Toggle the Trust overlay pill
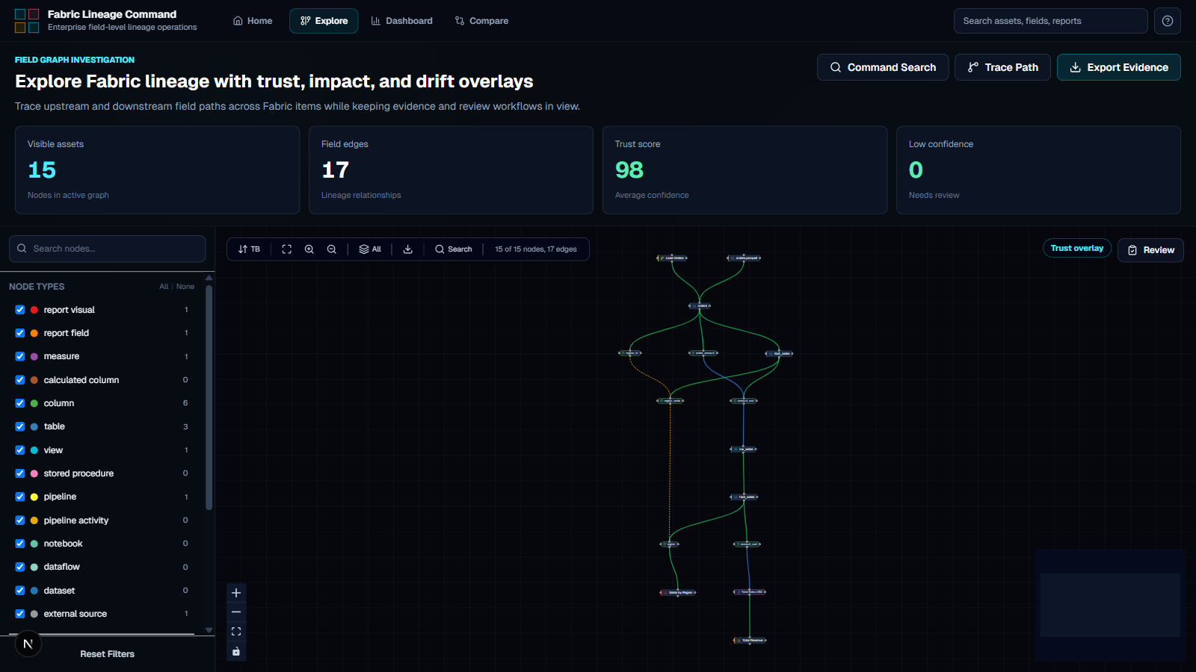 (x=1076, y=249)
